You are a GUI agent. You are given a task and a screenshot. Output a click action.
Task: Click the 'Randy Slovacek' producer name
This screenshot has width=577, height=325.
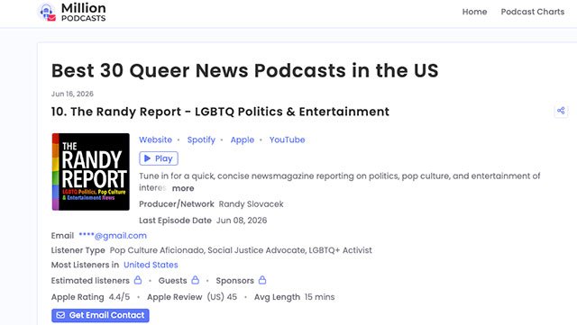point(251,204)
